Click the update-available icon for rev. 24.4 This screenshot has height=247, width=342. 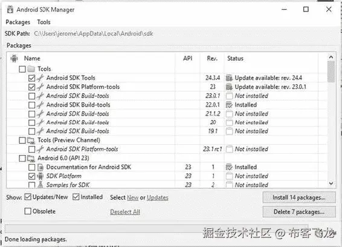[229, 78]
